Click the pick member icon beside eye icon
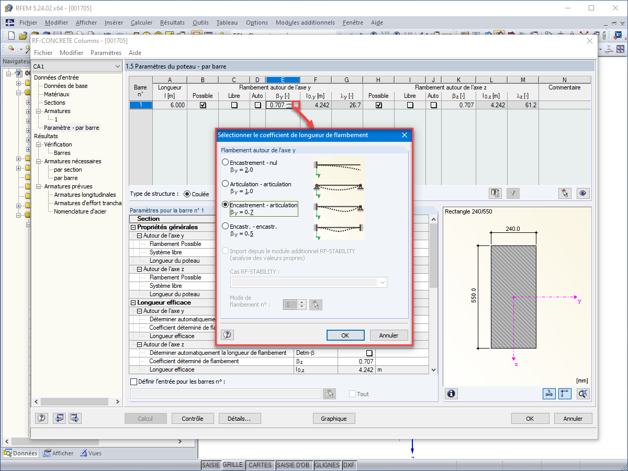 [565, 193]
